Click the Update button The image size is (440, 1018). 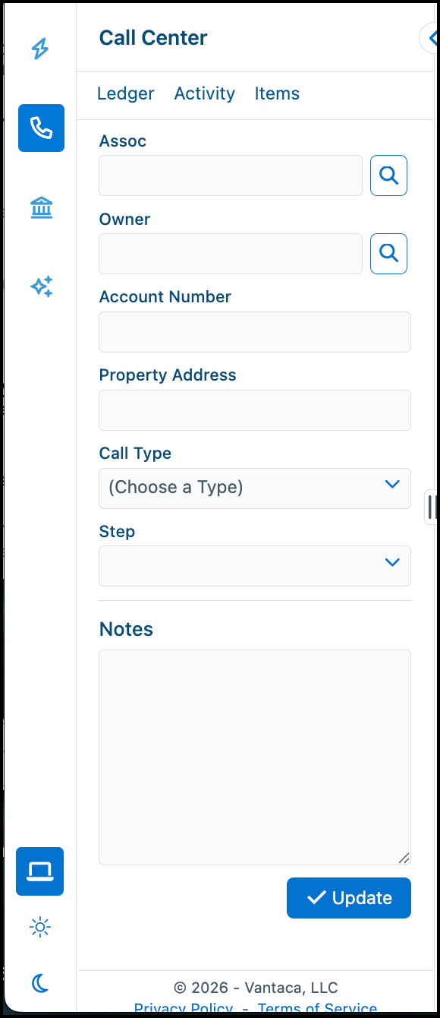click(x=349, y=898)
